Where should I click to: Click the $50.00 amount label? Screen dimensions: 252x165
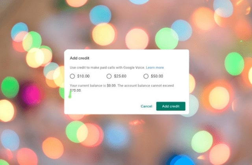[157, 76]
